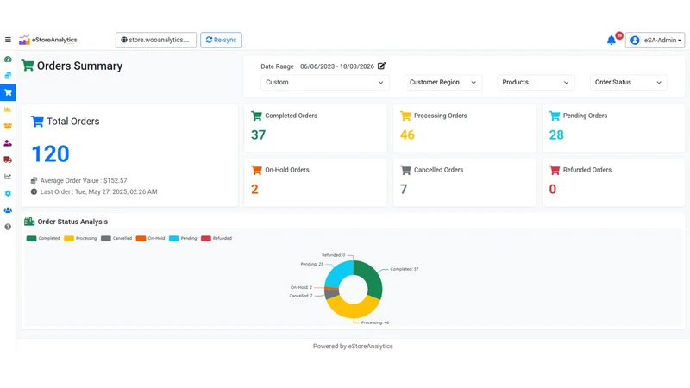Screen dimensions: 690x388
Task: Open the shipping truck sidebar icon
Action: (x=8, y=160)
